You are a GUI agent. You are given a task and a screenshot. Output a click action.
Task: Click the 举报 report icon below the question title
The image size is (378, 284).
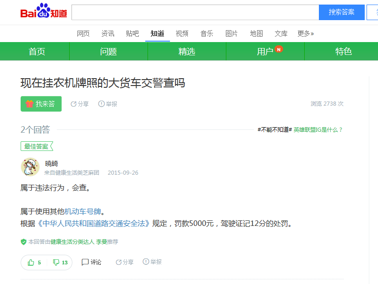coord(101,104)
